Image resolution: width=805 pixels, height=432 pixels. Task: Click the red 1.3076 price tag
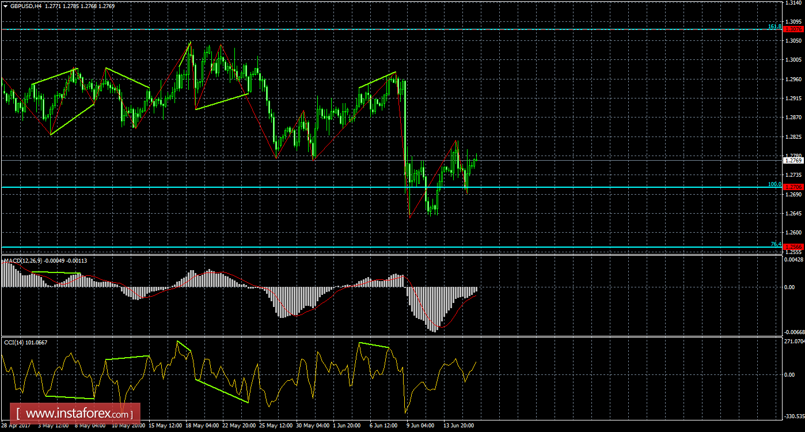(x=793, y=29)
